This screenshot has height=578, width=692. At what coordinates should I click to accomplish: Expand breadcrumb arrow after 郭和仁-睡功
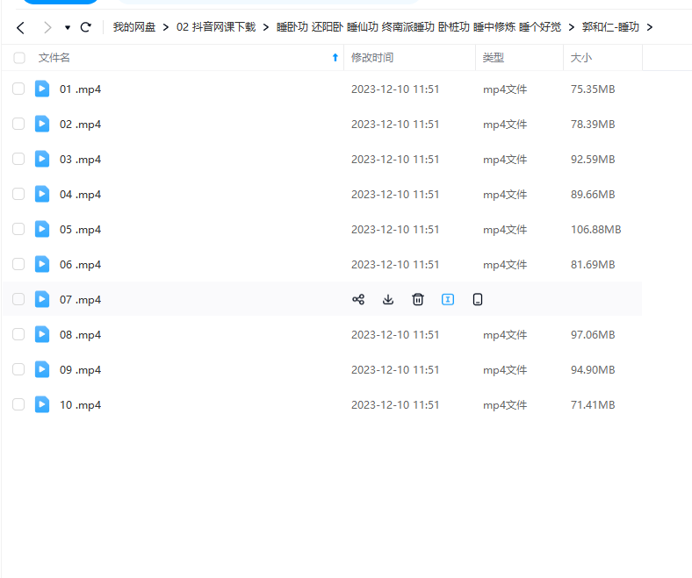point(650,27)
